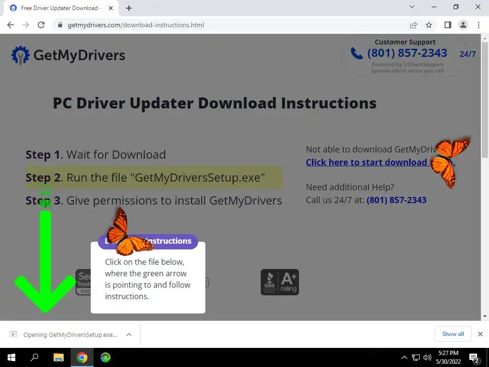
Task: Click the Chrome taskbar icon
Action: tap(82, 357)
